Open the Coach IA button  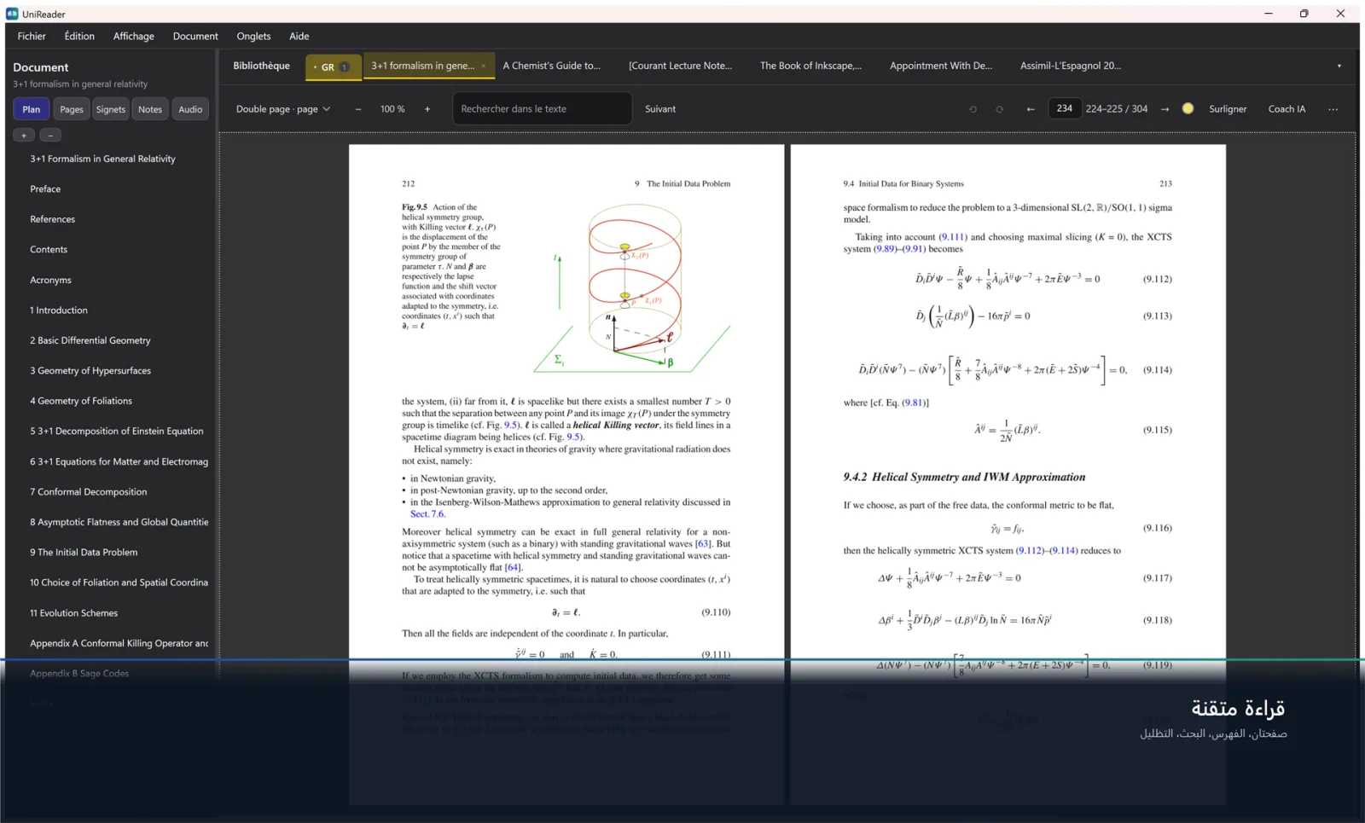tap(1287, 109)
